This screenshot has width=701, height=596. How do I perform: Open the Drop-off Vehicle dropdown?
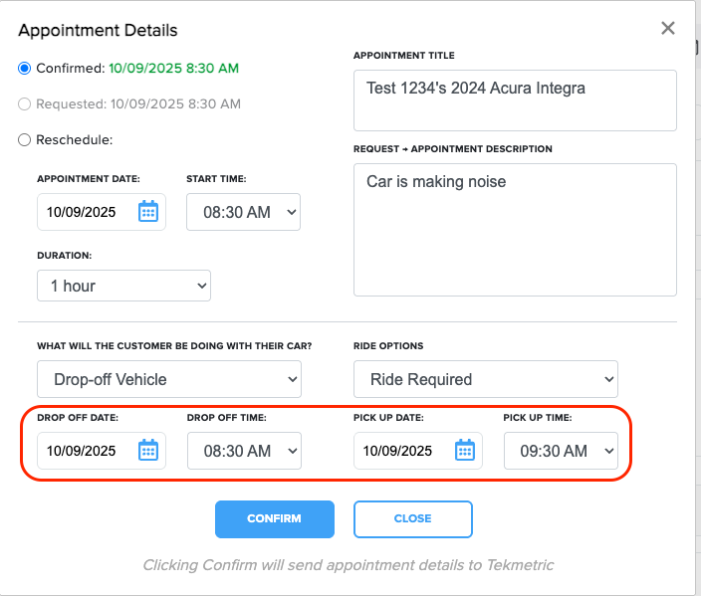[x=169, y=379]
